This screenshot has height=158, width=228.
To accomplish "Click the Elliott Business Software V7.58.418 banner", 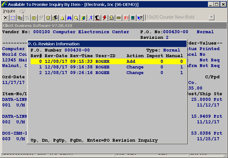I will (x=115, y=26).
